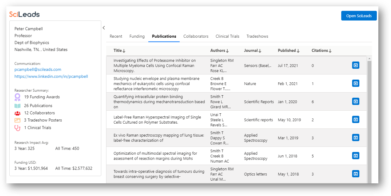The width and height of the screenshot is (391, 196).
Task: Open export icon for Mar 1, 2019 publication
Action: click(355, 138)
